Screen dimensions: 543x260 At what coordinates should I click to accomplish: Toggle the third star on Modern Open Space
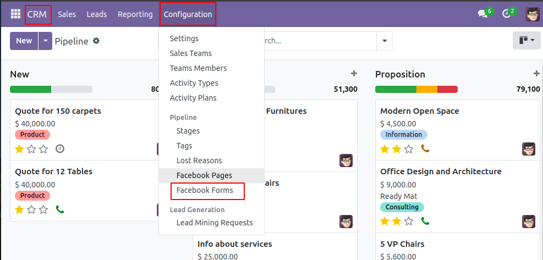click(x=409, y=149)
